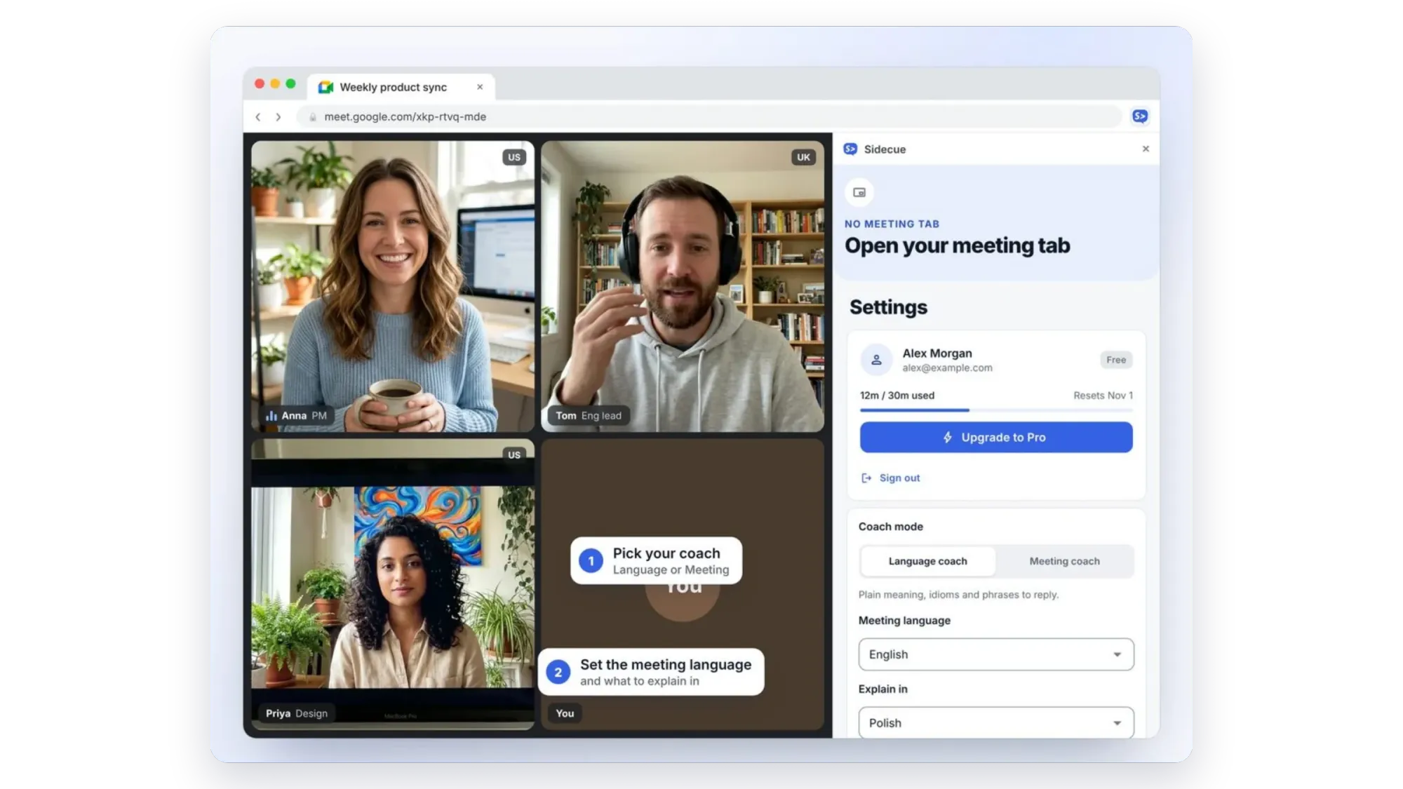Click the Free plan badge
The height and width of the screenshot is (789, 1403).
click(1116, 360)
